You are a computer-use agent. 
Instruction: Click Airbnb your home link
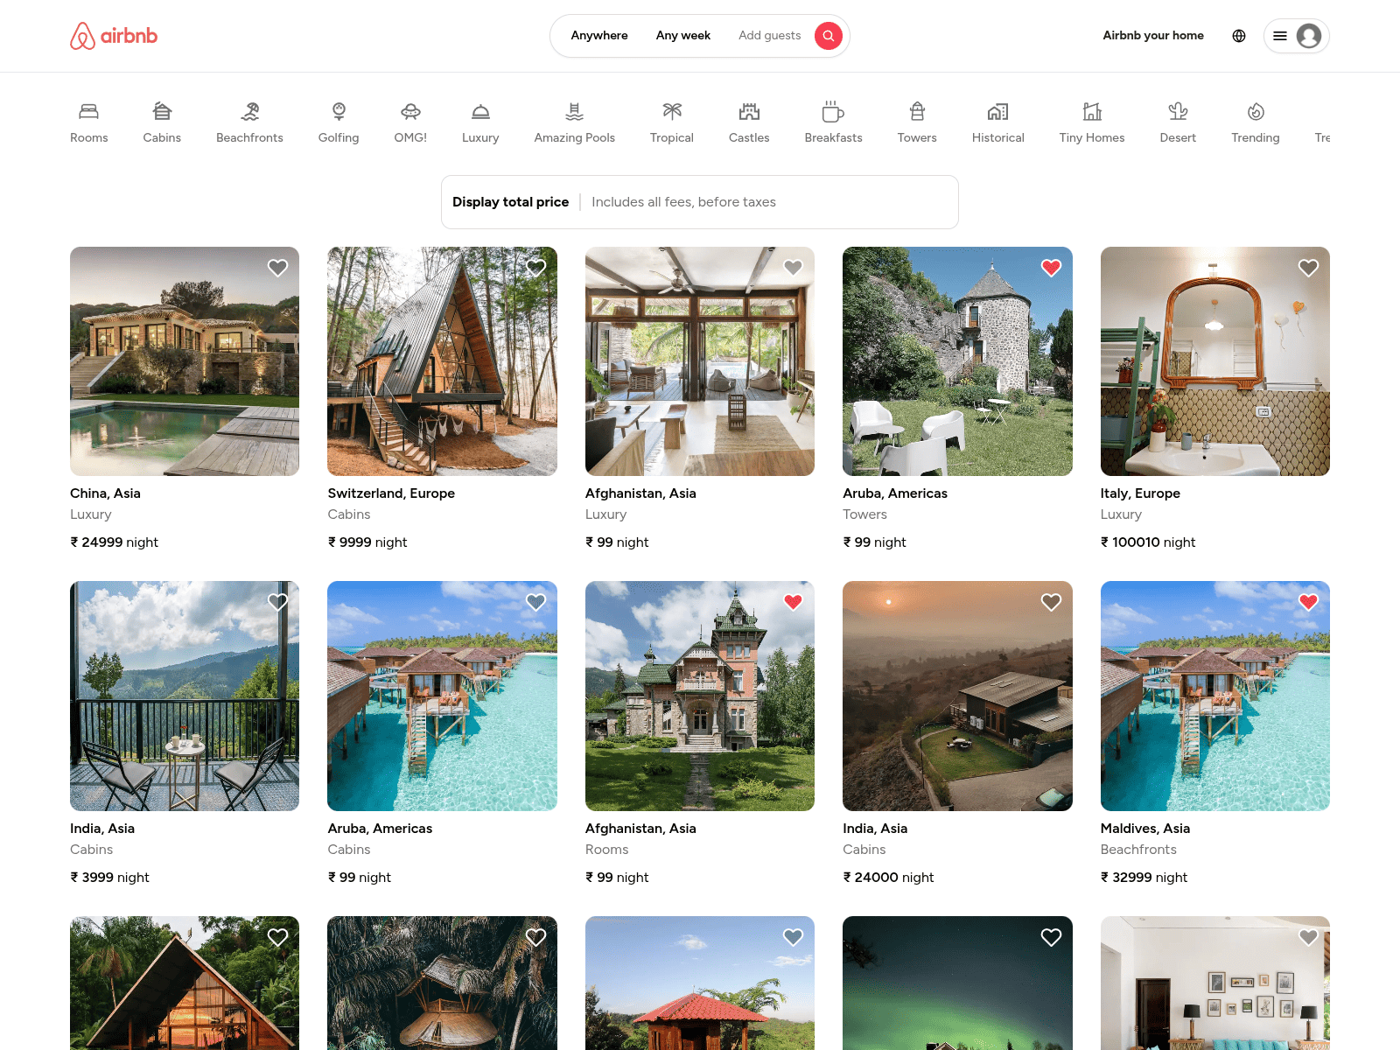[x=1153, y=36]
